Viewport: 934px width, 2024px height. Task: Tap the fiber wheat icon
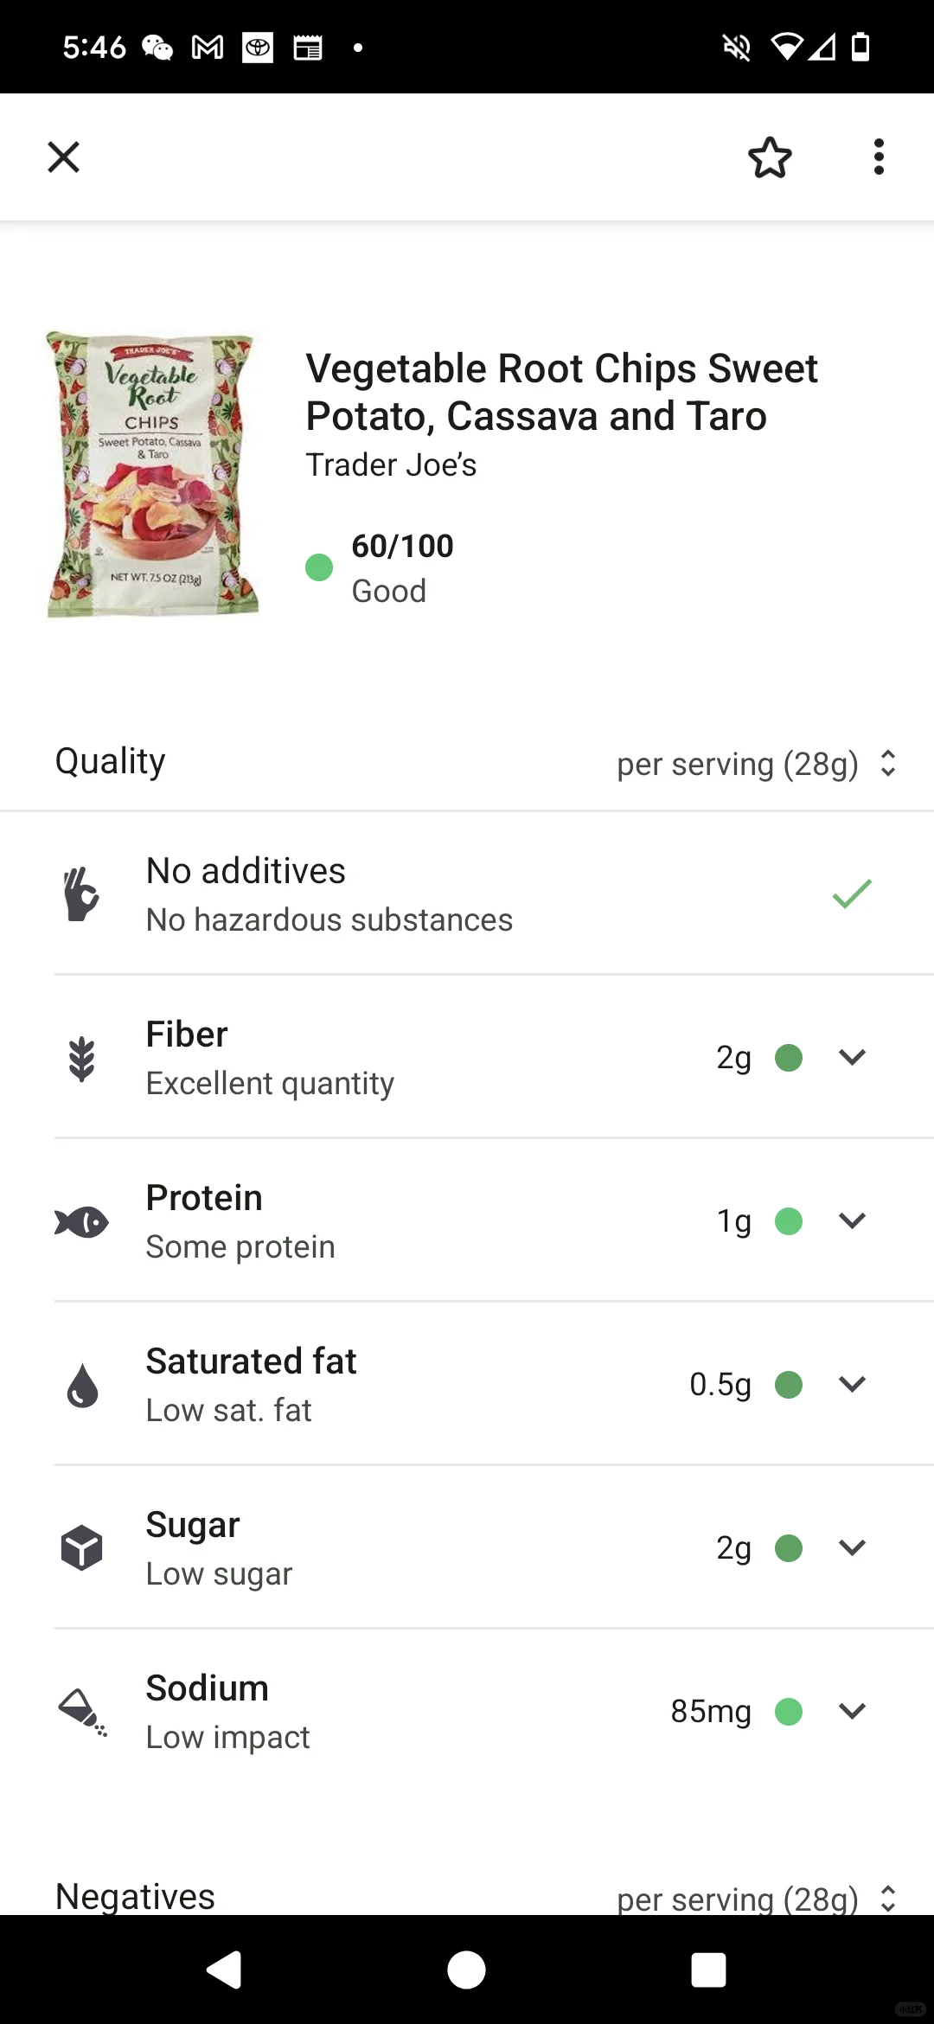(x=81, y=1058)
